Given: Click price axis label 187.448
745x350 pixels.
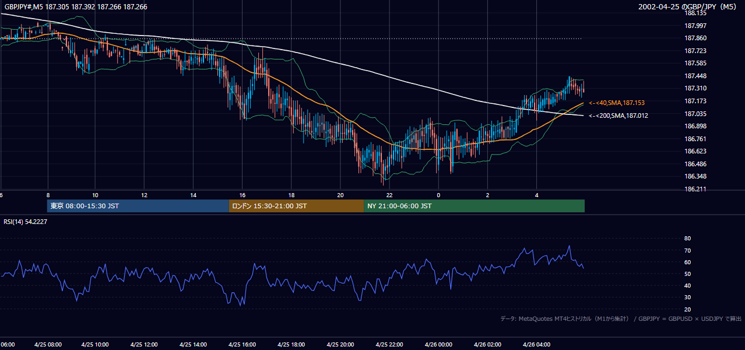Looking at the screenshot, I should (x=695, y=76).
